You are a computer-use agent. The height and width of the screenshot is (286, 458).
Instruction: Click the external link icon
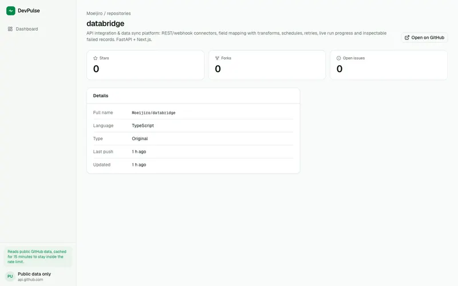(407, 37)
